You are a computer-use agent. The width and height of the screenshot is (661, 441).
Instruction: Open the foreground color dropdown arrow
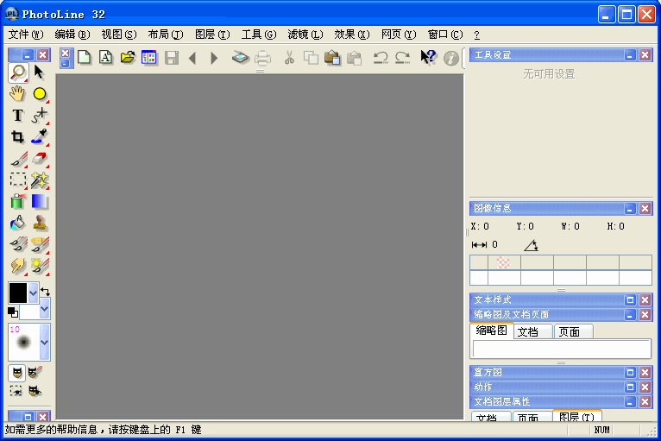pos(34,292)
